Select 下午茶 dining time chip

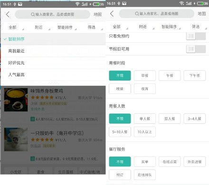(x=195, y=75)
